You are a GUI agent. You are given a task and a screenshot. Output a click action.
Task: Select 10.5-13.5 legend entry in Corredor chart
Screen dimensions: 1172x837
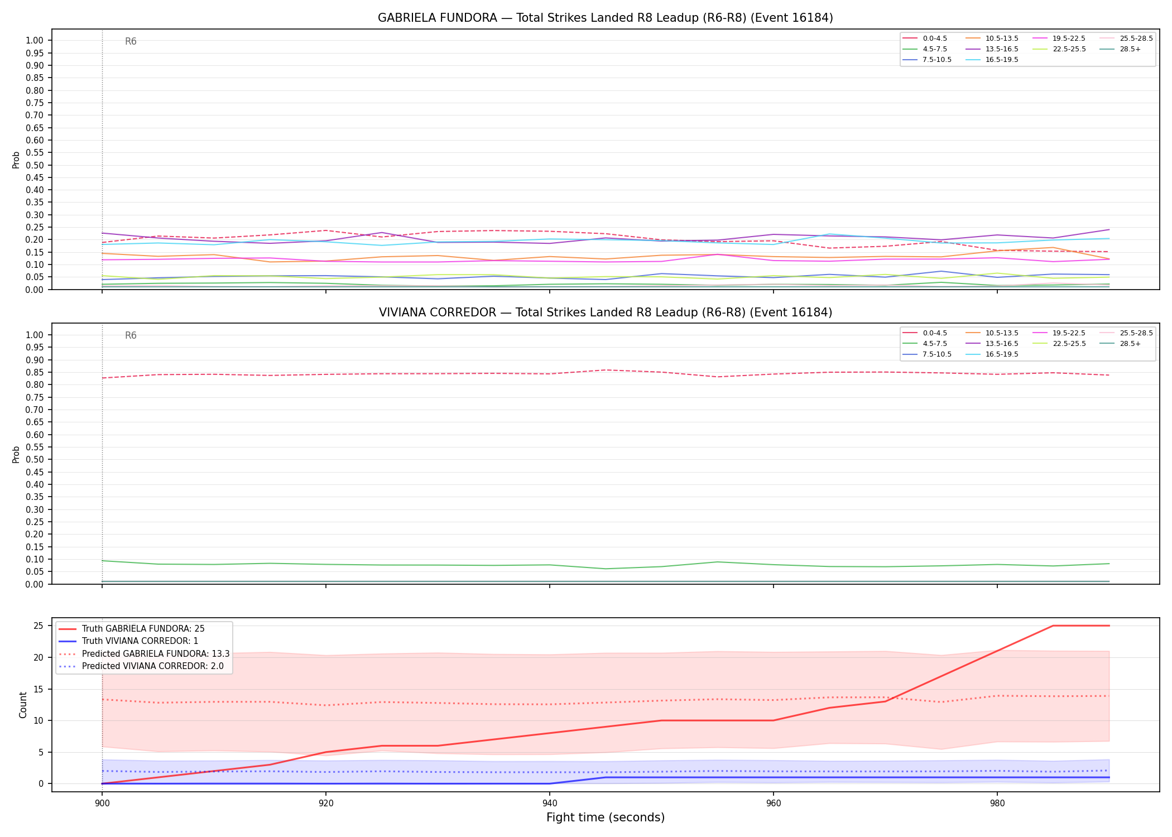pyautogui.click(x=992, y=333)
